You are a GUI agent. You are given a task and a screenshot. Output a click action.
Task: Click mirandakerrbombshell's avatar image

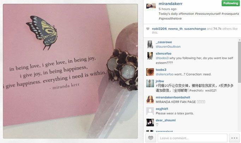[150, 100]
